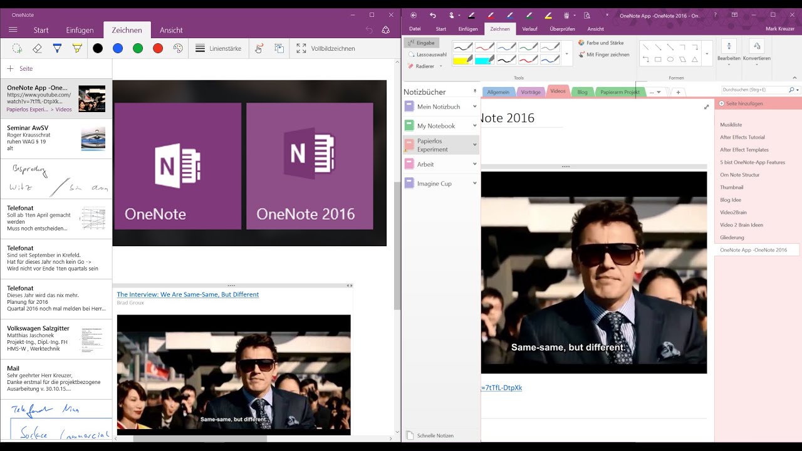Click the convert-to-shapes icon in OneNote app
Image resolution: width=802 pixels, height=451 pixels.
pos(279,48)
